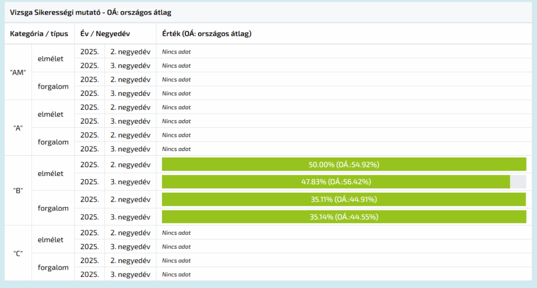The height and width of the screenshot is (288, 537).
Task: Select the "A" category cell
Action: (x=18, y=128)
